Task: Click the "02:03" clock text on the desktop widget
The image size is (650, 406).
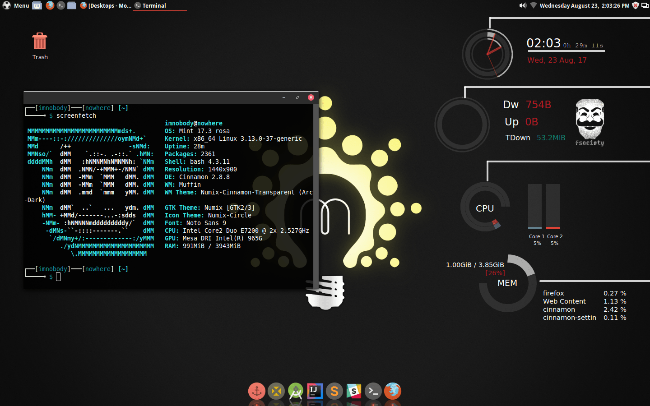Action: [x=543, y=43]
